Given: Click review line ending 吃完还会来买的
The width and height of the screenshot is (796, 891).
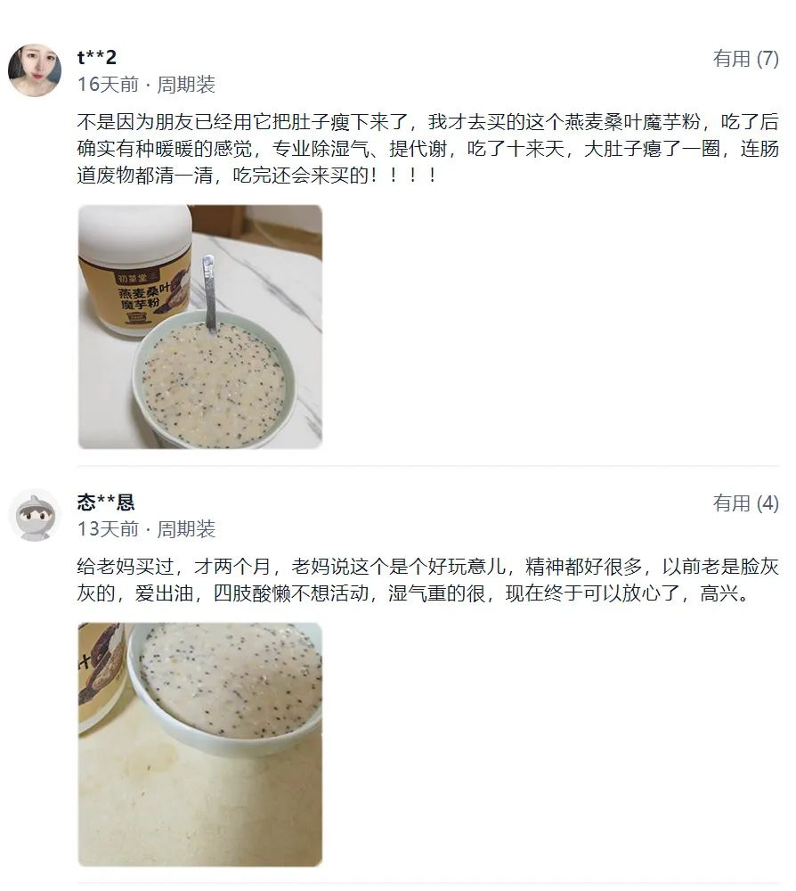Looking at the screenshot, I should point(257,176).
